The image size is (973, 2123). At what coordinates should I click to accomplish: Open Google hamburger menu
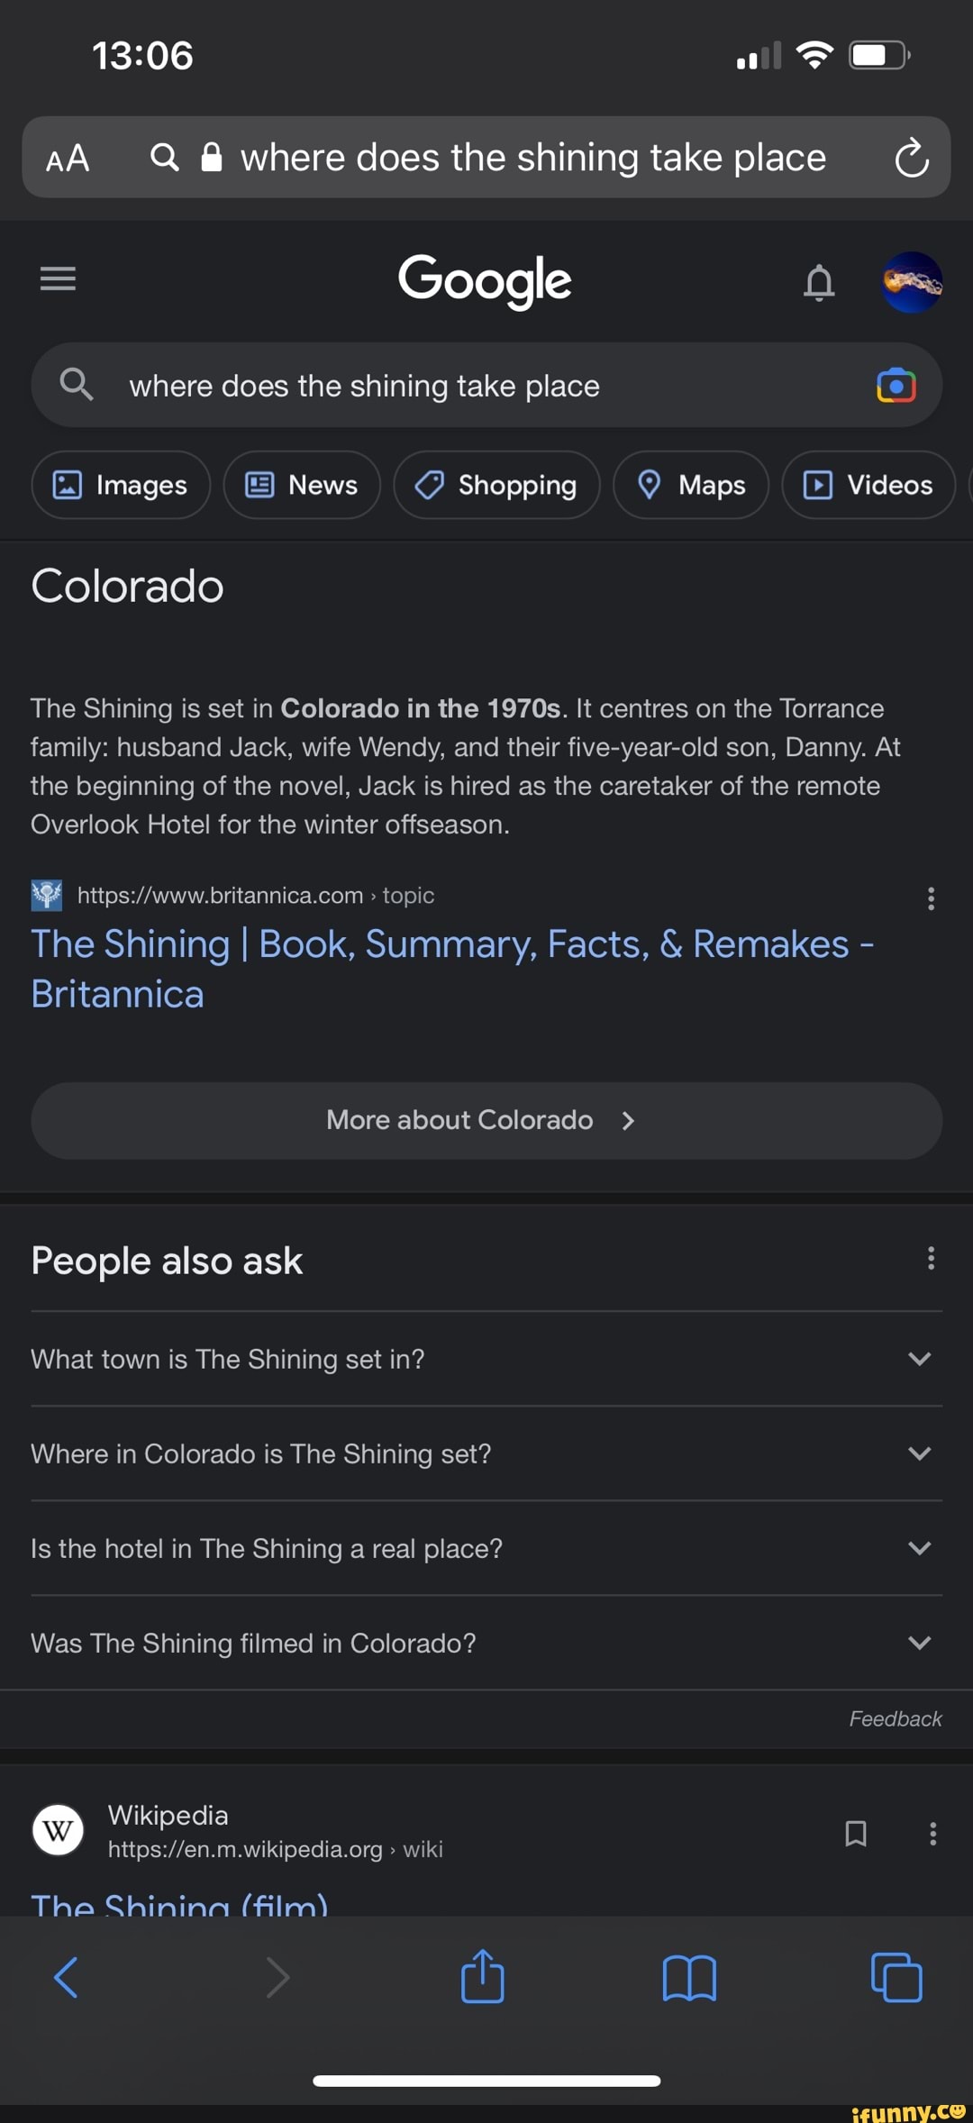pyautogui.click(x=58, y=279)
